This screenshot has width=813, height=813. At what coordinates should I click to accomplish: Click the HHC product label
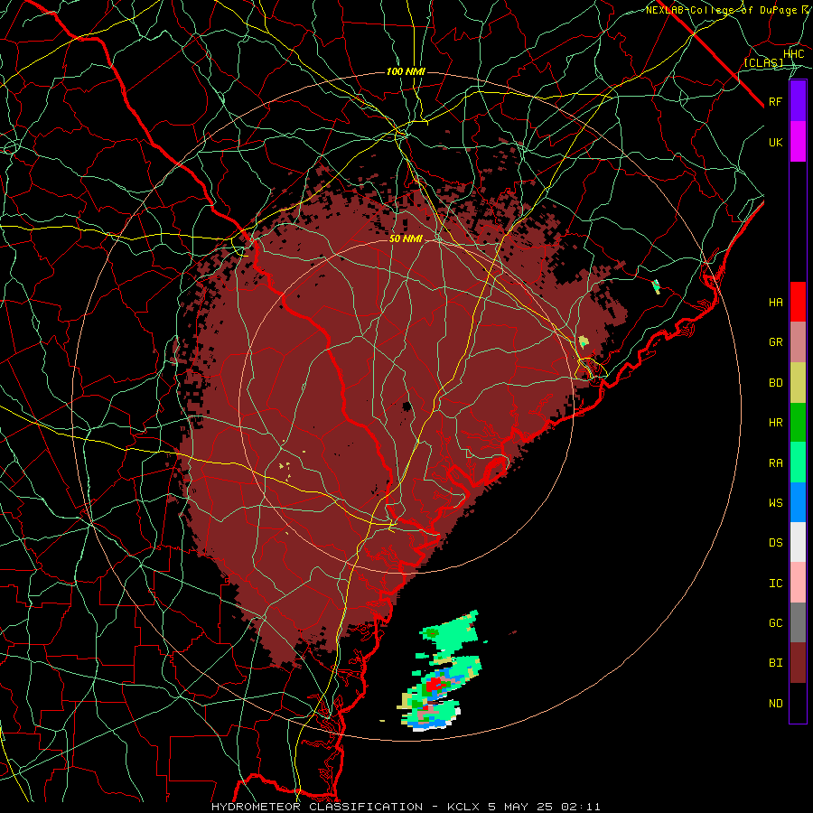click(793, 54)
